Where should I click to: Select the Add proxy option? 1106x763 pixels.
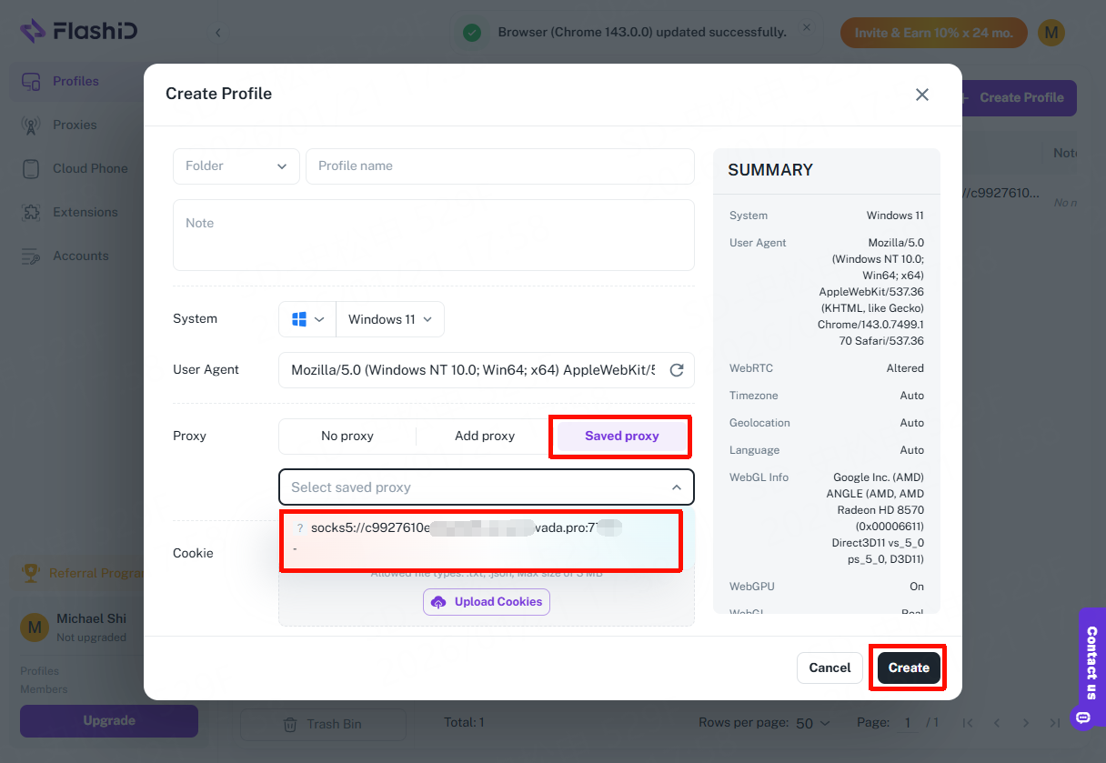pyautogui.click(x=485, y=436)
